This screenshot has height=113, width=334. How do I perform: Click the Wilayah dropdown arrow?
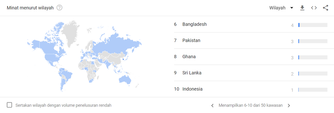(x=292, y=8)
